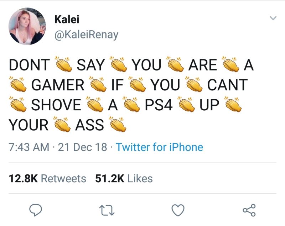Click the word GAMER in tweet

point(58,85)
